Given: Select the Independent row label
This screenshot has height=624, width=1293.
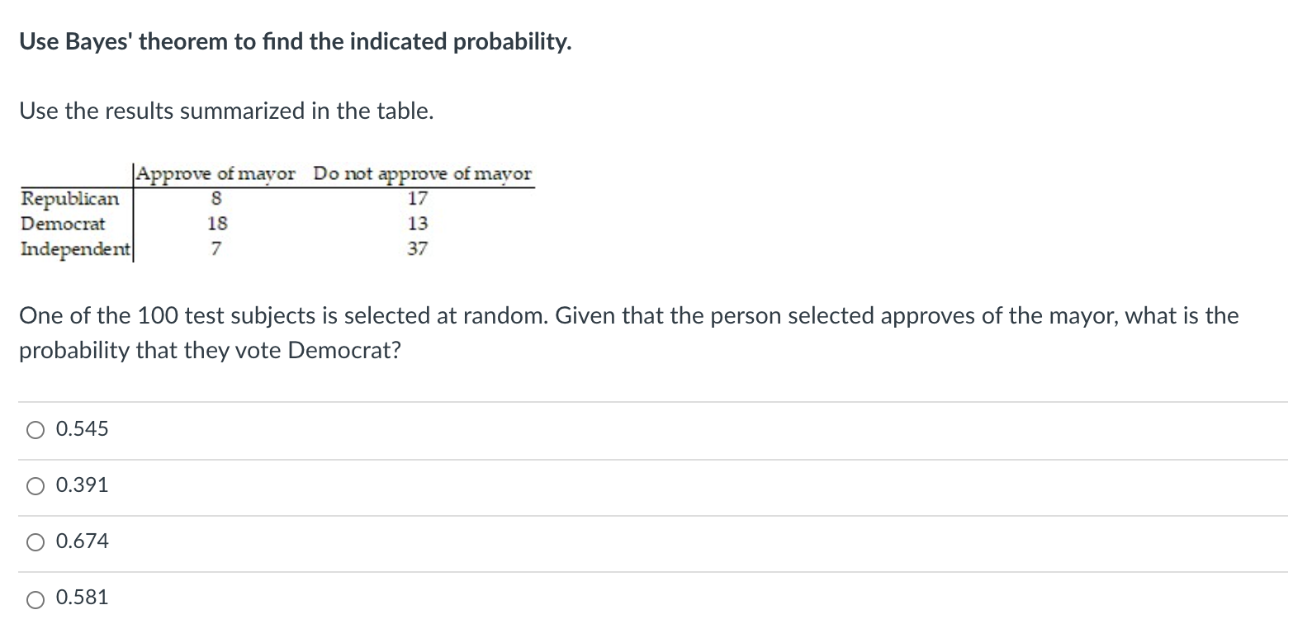Looking at the screenshot, I should coord(75,248).
